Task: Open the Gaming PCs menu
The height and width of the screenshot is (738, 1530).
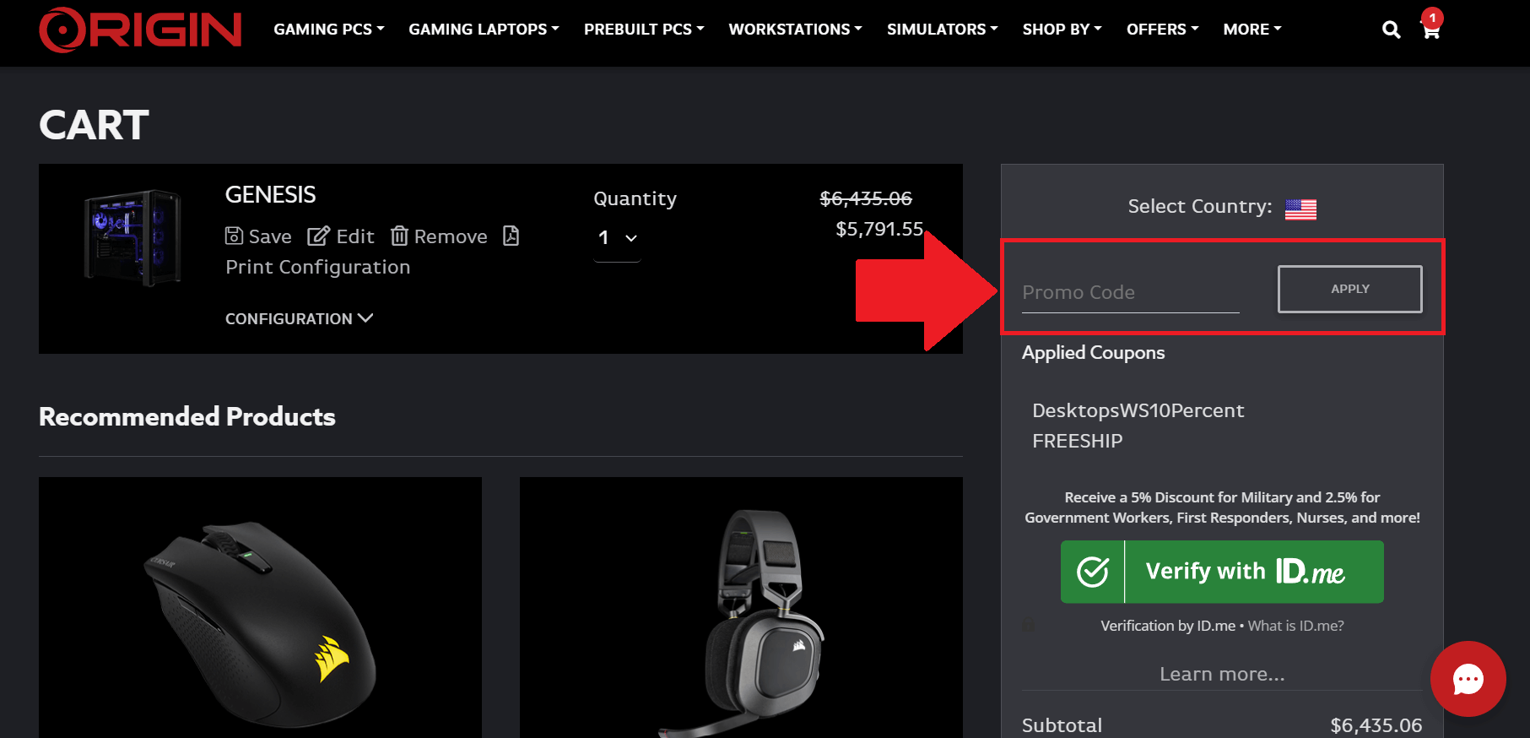Action: pyautogui.click(x=328, y=30)
